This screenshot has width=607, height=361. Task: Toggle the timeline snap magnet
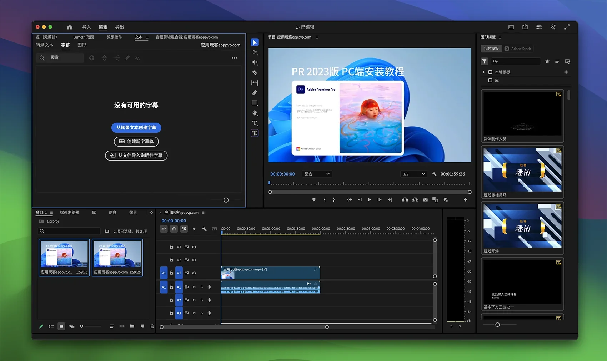[174, 229]
